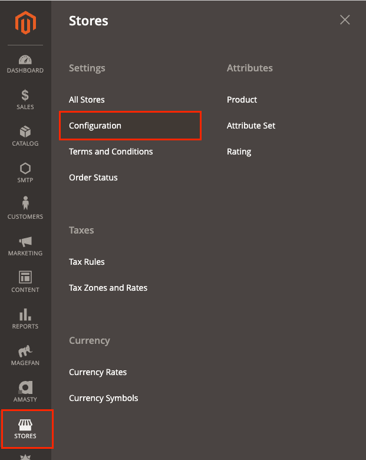The image size is (366, 460).
Task: Open Currency Rates
Action: click(x=98, y=372)
